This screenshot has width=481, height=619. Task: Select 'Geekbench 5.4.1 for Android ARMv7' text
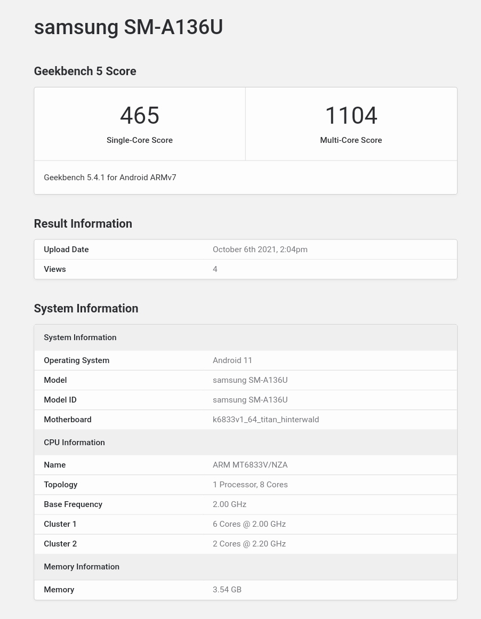(x=110, y=178)
